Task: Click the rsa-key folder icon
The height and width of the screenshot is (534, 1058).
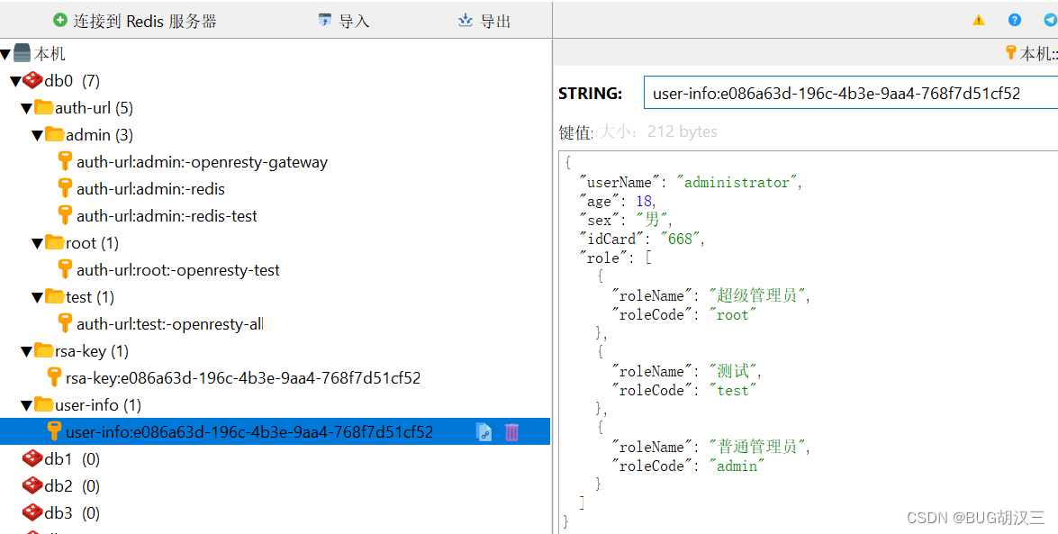Action: (44, 349)
